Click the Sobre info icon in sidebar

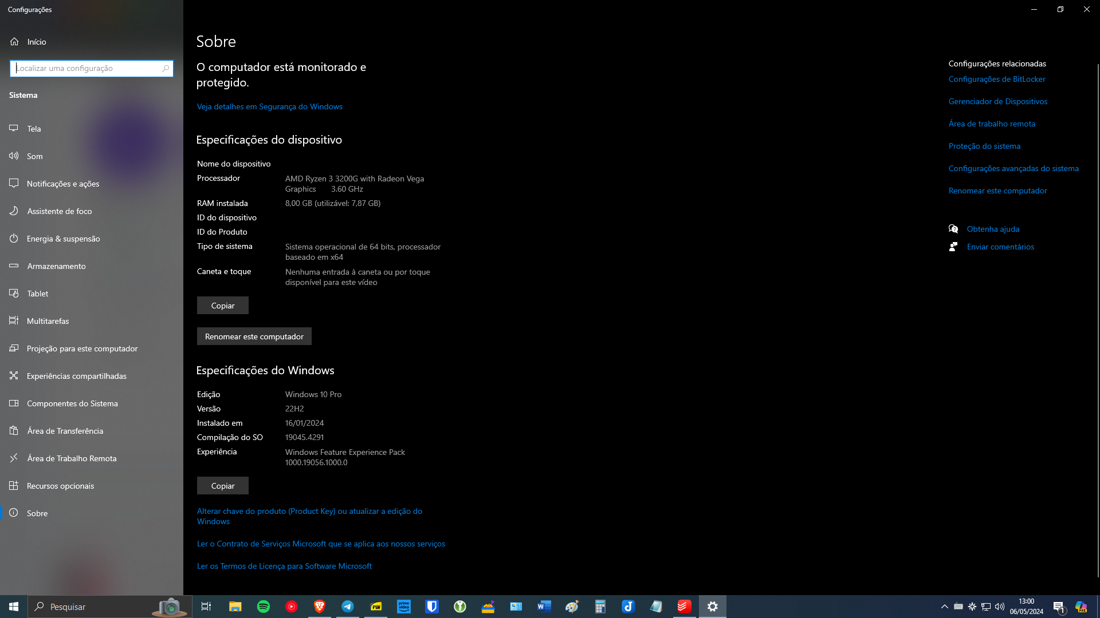[14, 513]
